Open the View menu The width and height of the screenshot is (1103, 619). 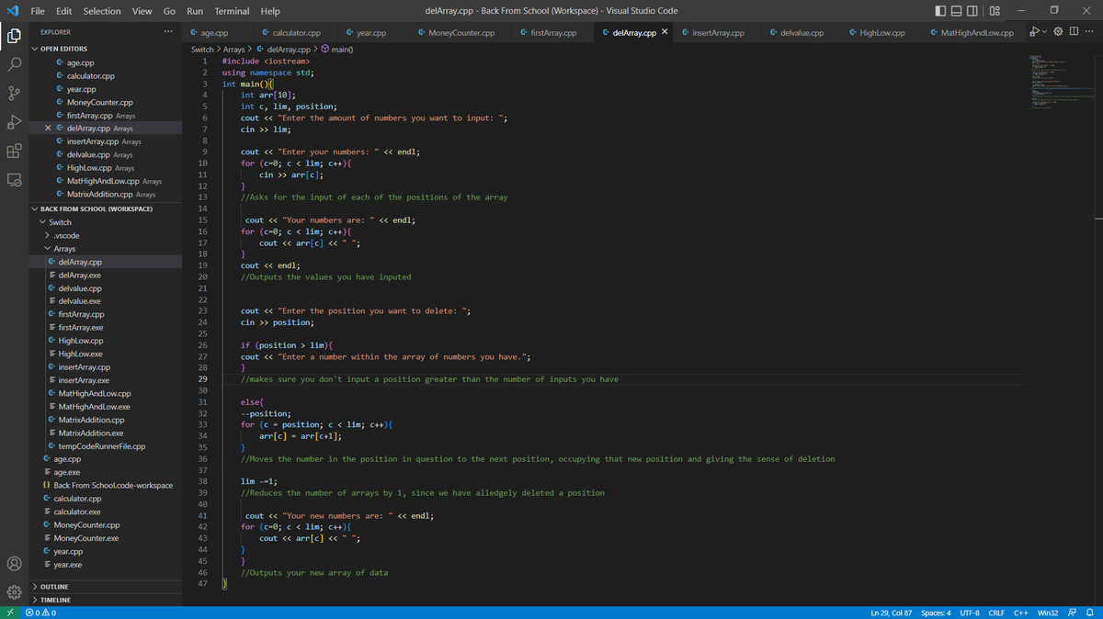tap(142, 11)
